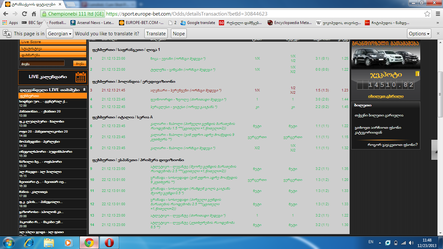The width and height of the screenshot is (443, 249).
Task: Open the ჩანია - კალითეა match
Action: point(53,194)
